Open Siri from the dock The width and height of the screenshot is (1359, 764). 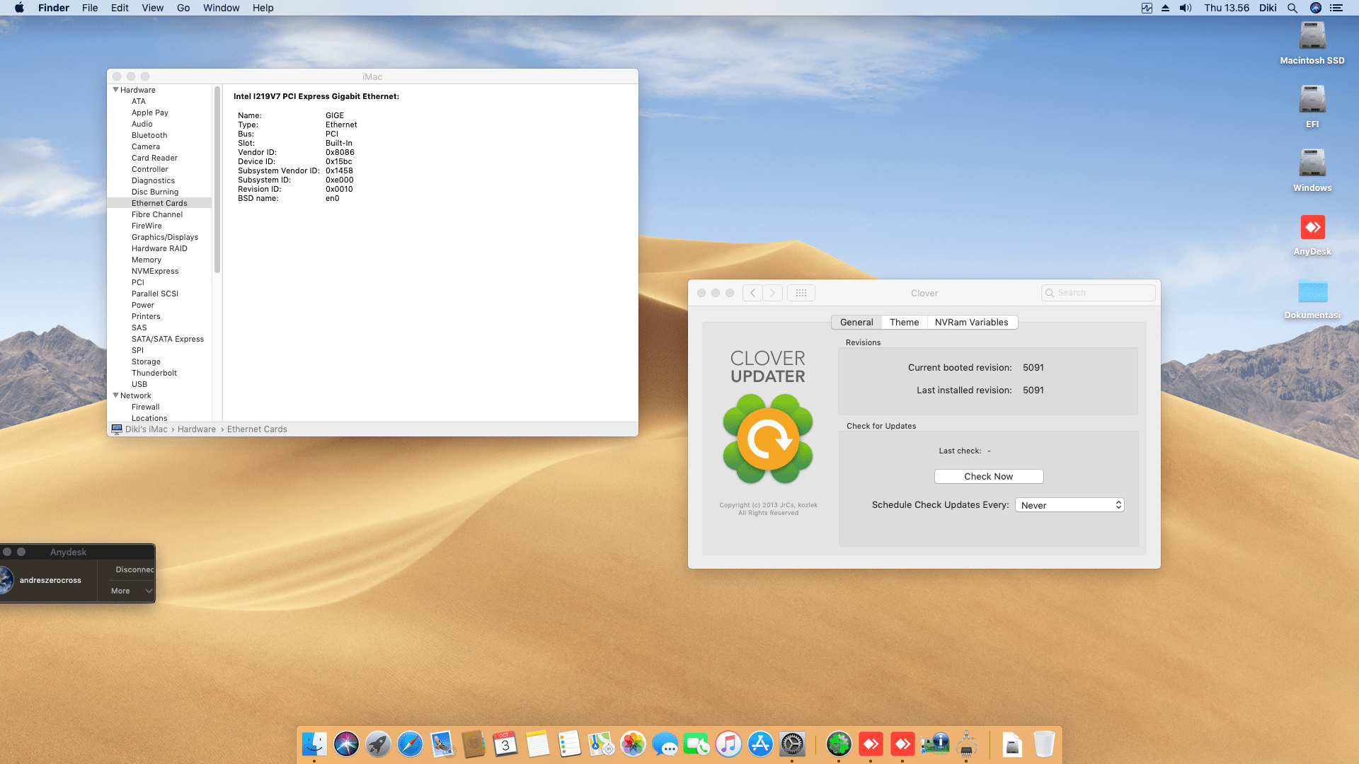point(346,744)
